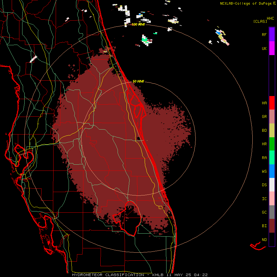This screenshot has height=277, width=277.
Task: Click the BD yellow legend swatch
Action: pyautogui.click(x=272, y=130)
